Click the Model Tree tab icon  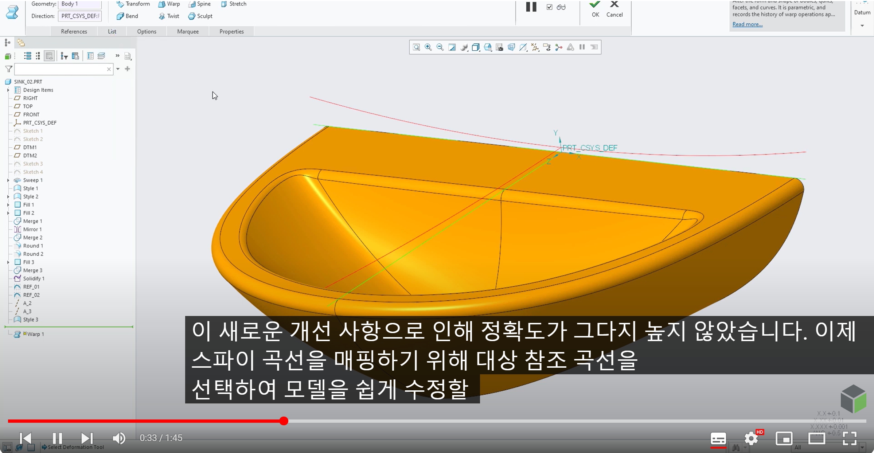tap(7, 43)
